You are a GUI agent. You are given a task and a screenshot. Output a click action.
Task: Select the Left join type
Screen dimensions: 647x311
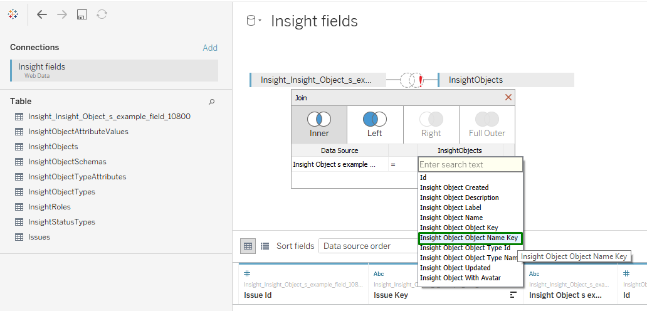pos(375,124)
